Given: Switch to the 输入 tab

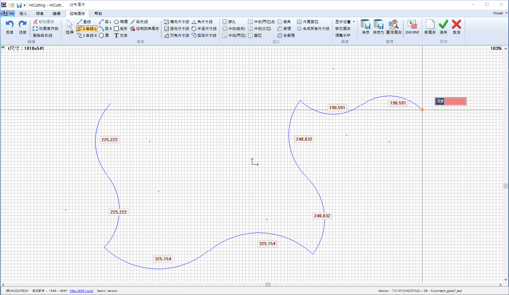Looking at the screenshot, I should [x=23, y=14].
